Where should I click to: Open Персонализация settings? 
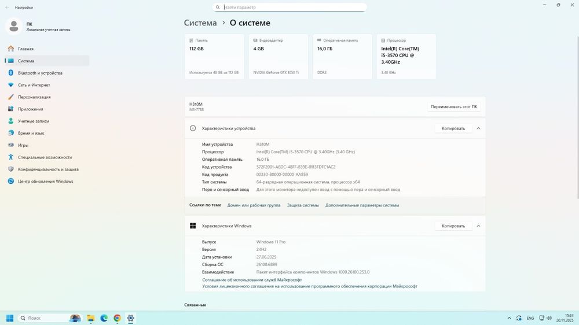[x=46, y=97]
